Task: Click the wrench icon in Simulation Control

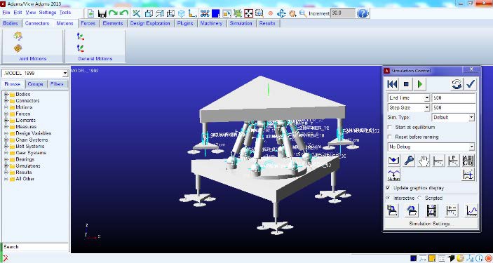Action: (409, 161)
